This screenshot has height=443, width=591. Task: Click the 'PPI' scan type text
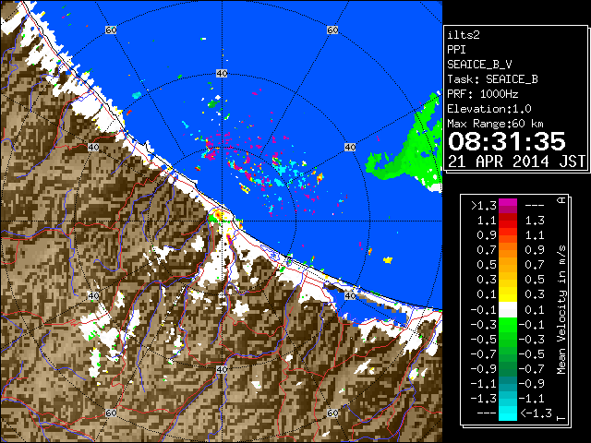pyautogui.click(x=456, y=50)
